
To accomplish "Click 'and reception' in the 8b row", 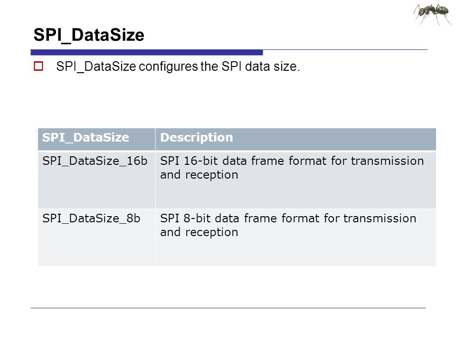I will click(199, 232).
